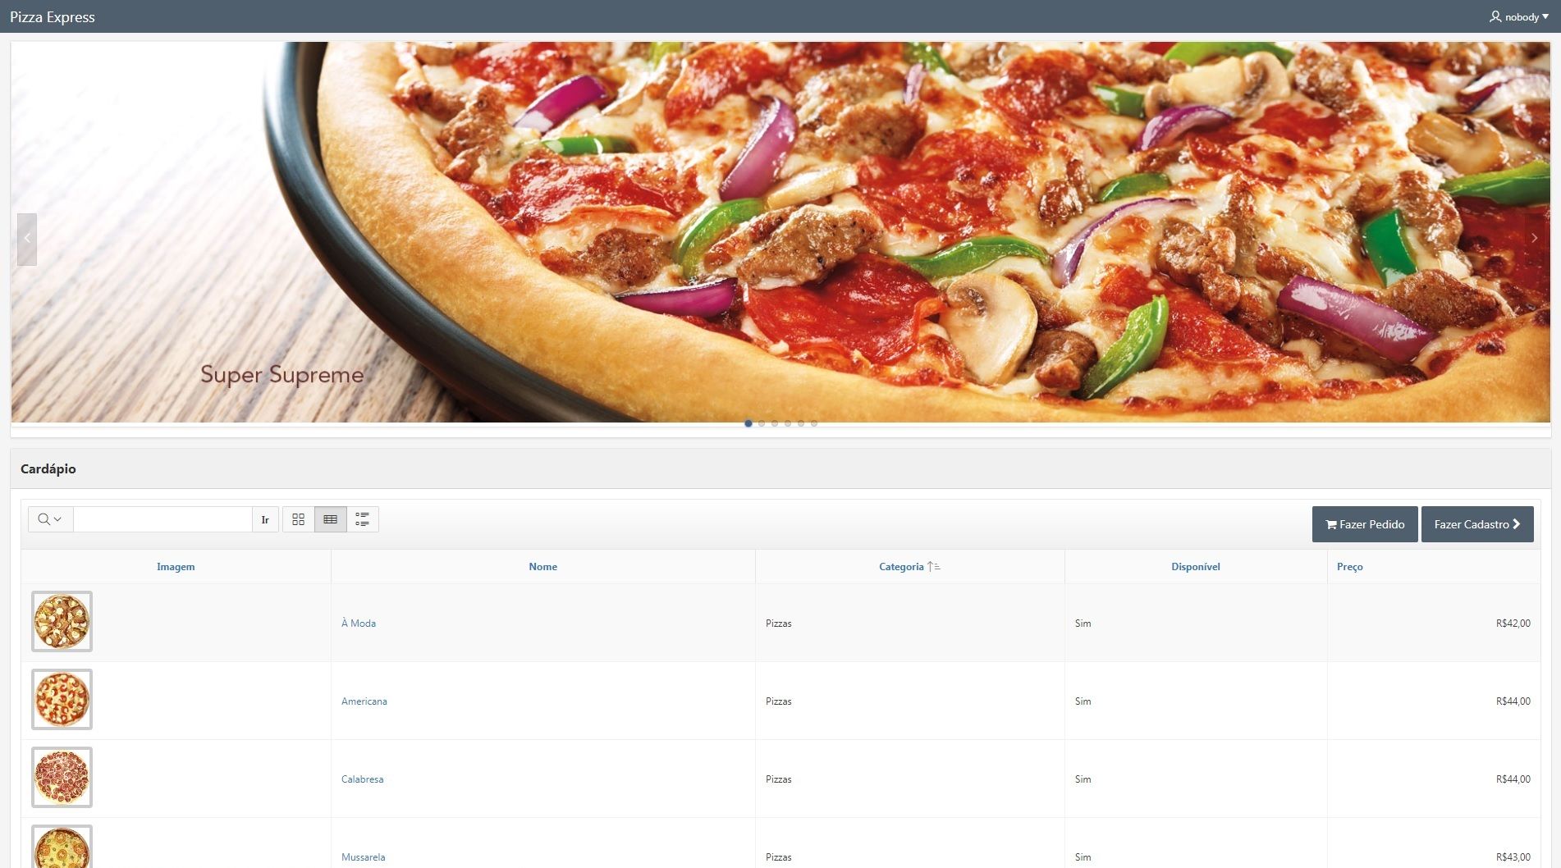The width and height of the screenshot is (1561, 868).
Task: Click the Americana pizza thumbnail
Action: [x=62, y=700]
